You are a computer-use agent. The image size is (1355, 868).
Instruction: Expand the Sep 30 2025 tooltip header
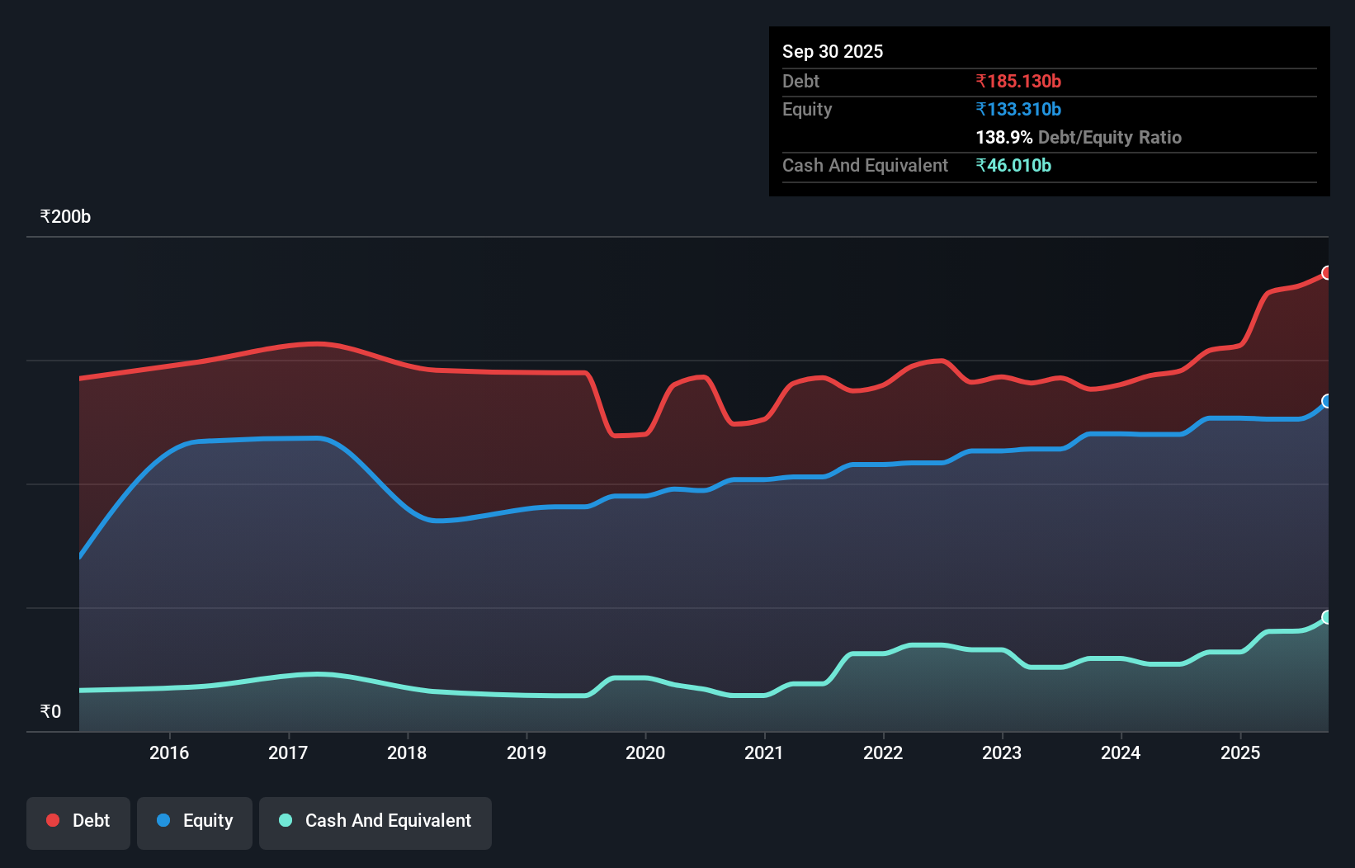click(833, 51)
